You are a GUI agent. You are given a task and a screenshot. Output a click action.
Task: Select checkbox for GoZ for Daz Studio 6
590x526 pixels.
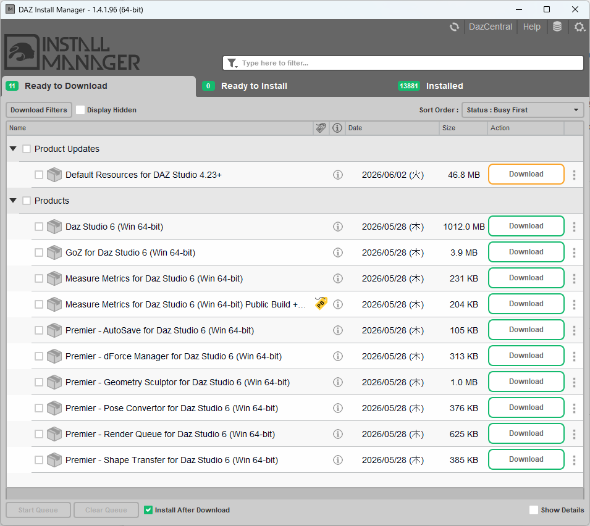[39, 253]
